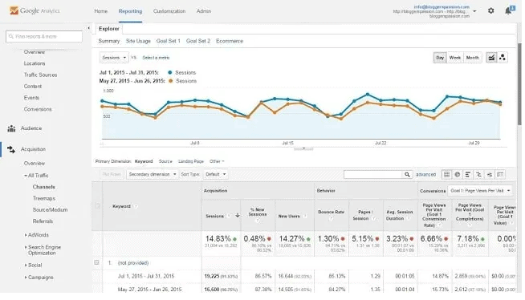Click the table search magnifier icon
The image size is (525, 300).
(x=407, y=174)
